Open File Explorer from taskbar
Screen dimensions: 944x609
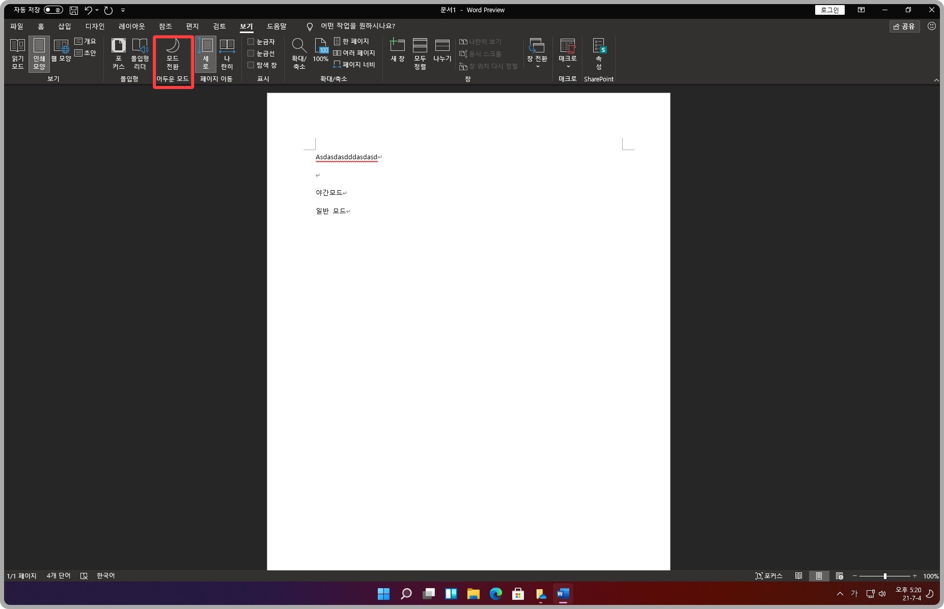pyautogui.click(x=473, y=594)
